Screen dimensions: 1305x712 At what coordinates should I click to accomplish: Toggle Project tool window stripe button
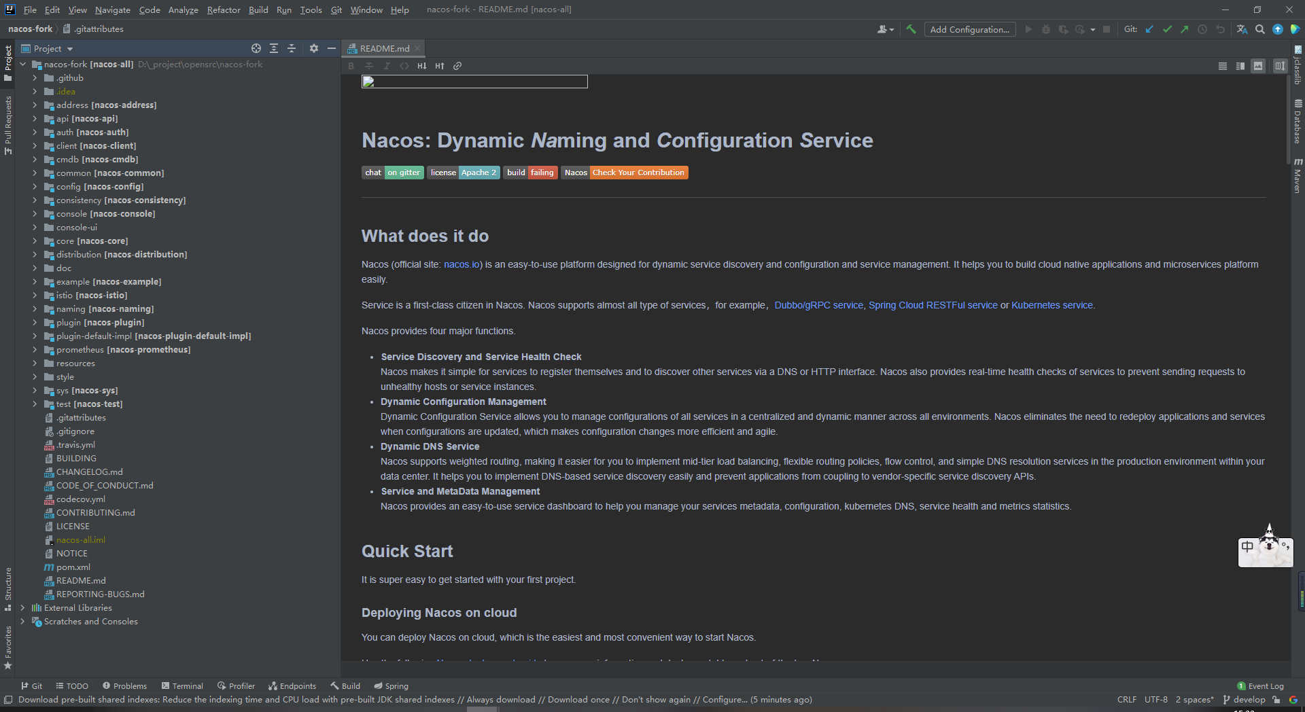click(x=7, y=63)
